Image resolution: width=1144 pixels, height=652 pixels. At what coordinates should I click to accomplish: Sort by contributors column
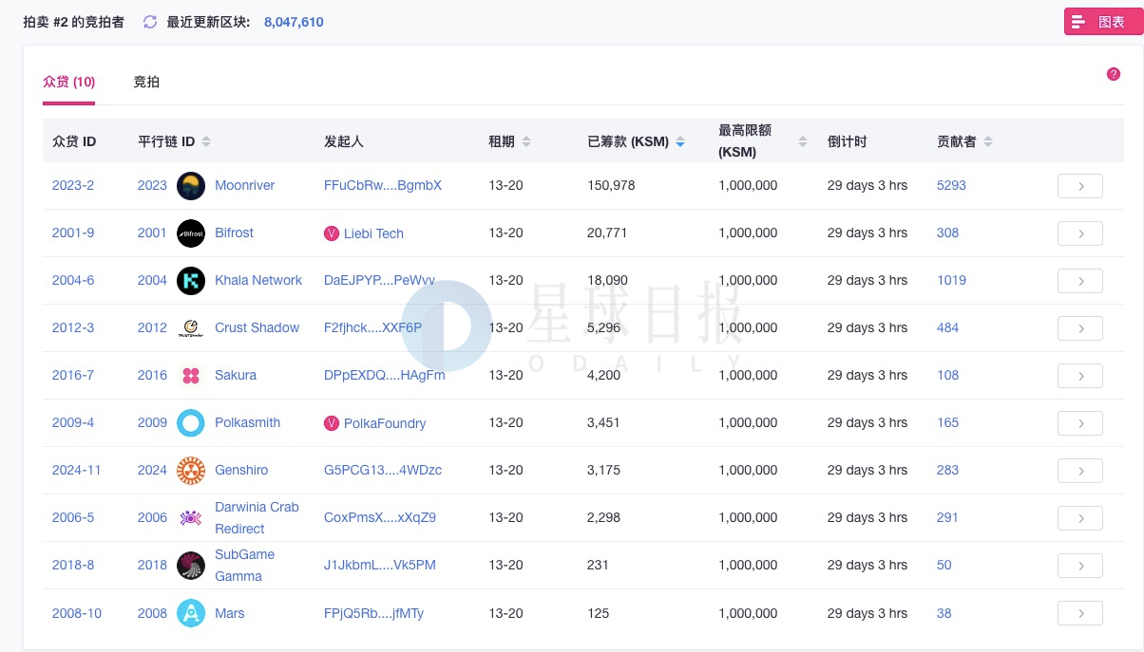point(988,141)
